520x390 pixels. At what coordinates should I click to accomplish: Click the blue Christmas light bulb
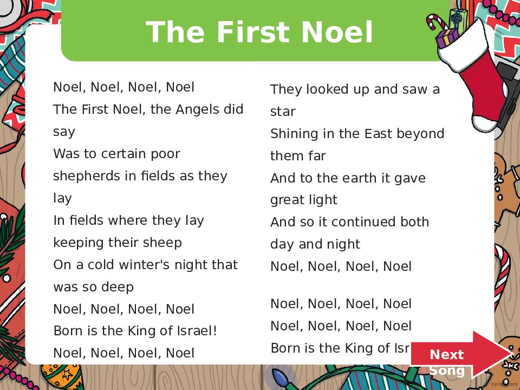281,379
